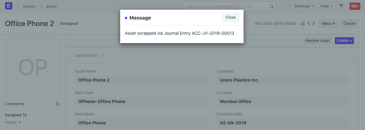365x130 pixels.
Task: Expand the Menu dropdown button
Action: pyautogui.click(x=328, y=24)
